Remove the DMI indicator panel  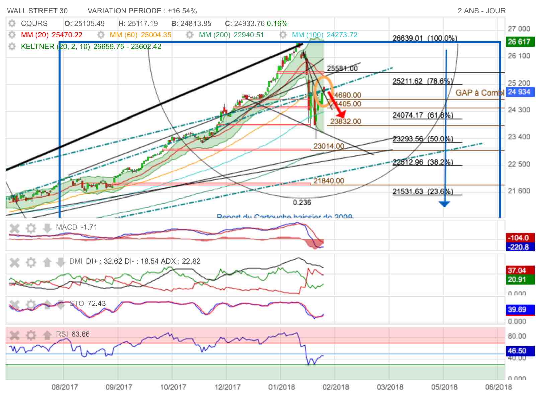click(14, 263)
